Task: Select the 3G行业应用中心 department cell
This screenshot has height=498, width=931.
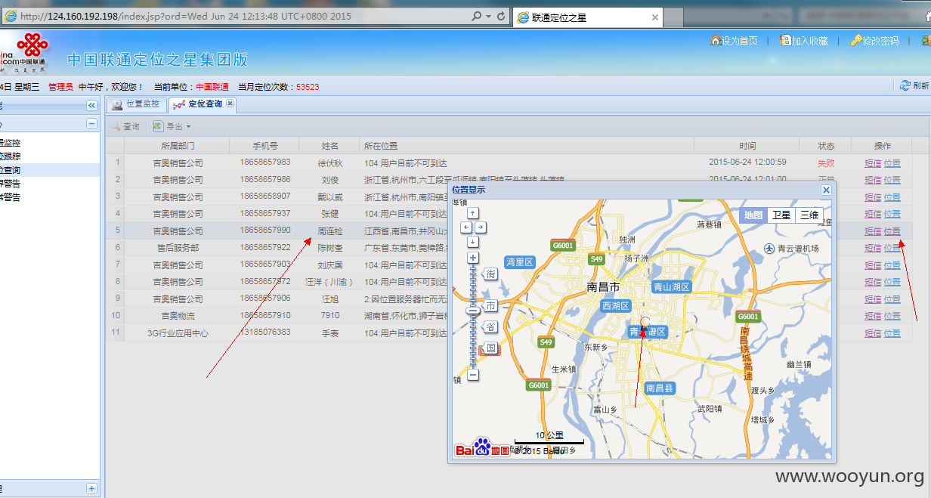Action: coord(178,333)
